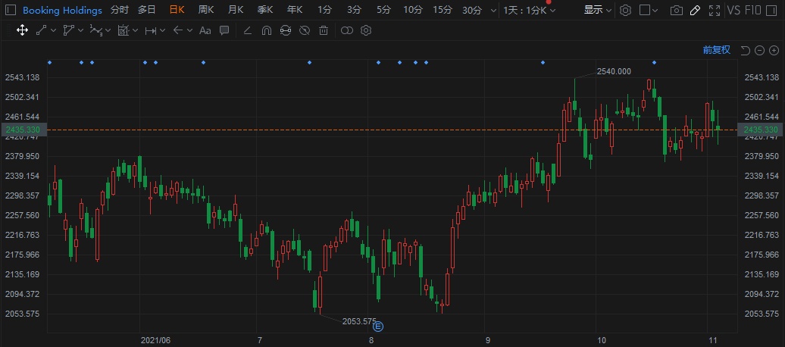The image size is (785, 347).
Task: Select the 日K daily candlestick tab
Action: (177, 10)
